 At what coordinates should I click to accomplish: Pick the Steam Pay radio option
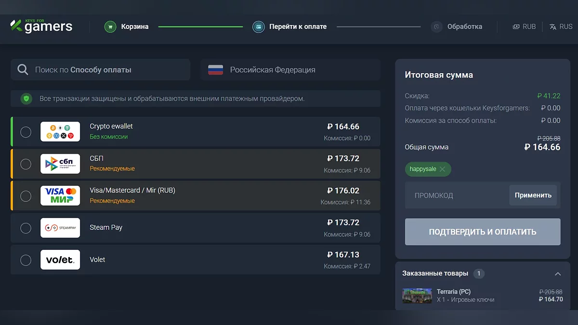coord(26,228)
